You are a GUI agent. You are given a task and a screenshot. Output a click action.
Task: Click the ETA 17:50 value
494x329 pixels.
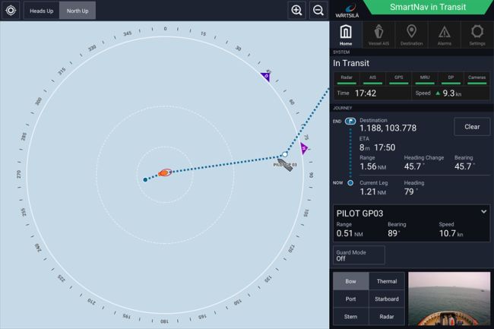[x=385, y=147]
